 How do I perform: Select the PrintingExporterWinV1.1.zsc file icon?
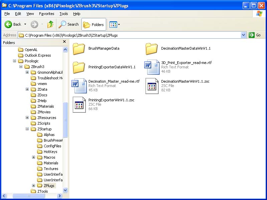coord(79,105)
